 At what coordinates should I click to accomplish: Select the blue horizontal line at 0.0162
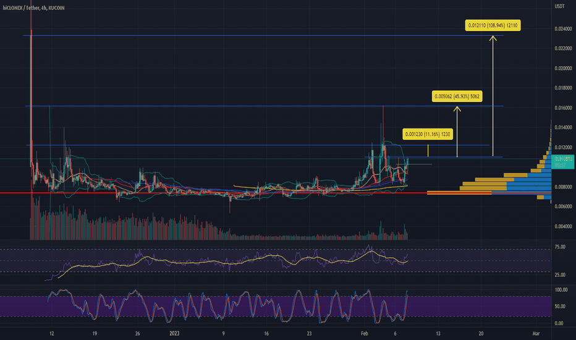point(264,106)
